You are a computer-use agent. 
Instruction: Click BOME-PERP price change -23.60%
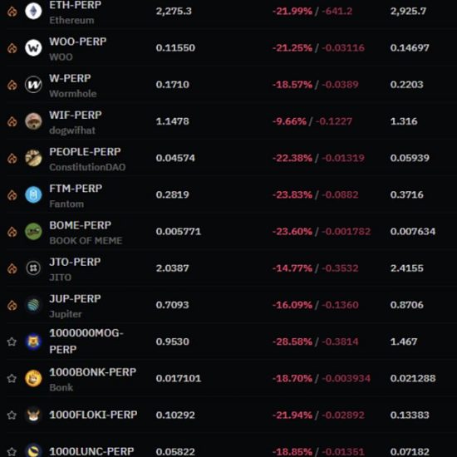[292, 232]
